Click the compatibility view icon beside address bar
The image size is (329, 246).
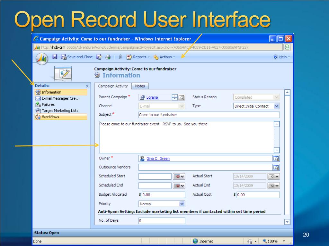pos(287,47)
